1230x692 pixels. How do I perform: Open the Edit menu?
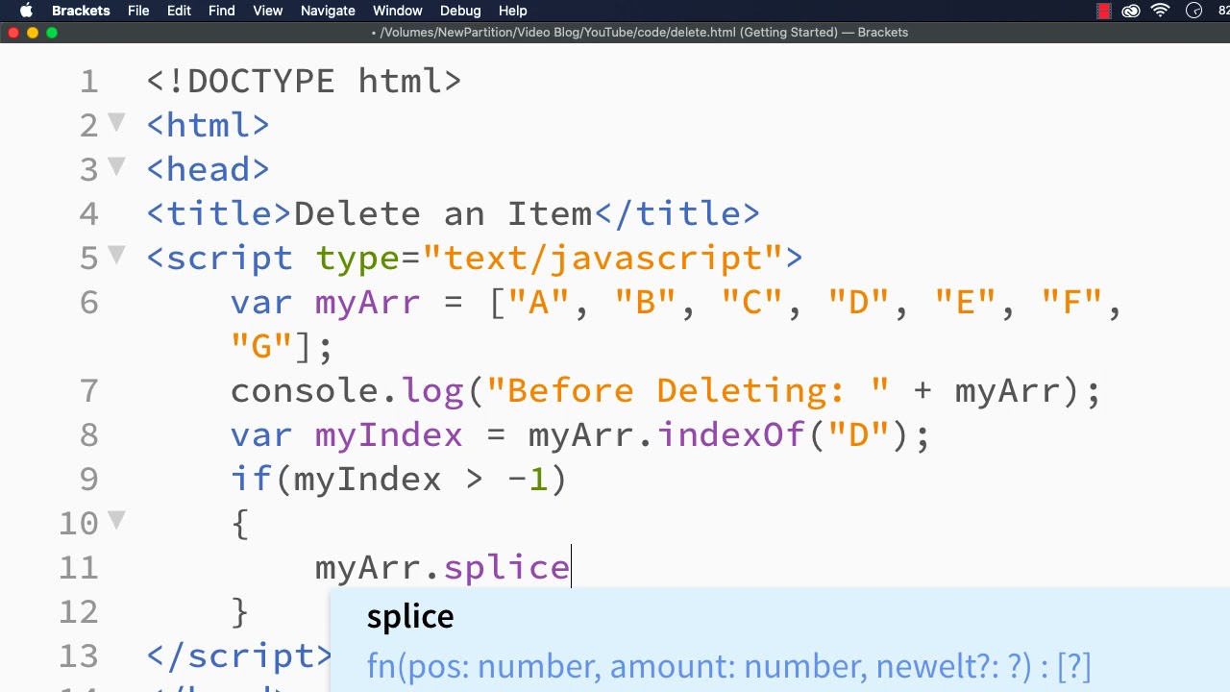click(x=179, y=11)
